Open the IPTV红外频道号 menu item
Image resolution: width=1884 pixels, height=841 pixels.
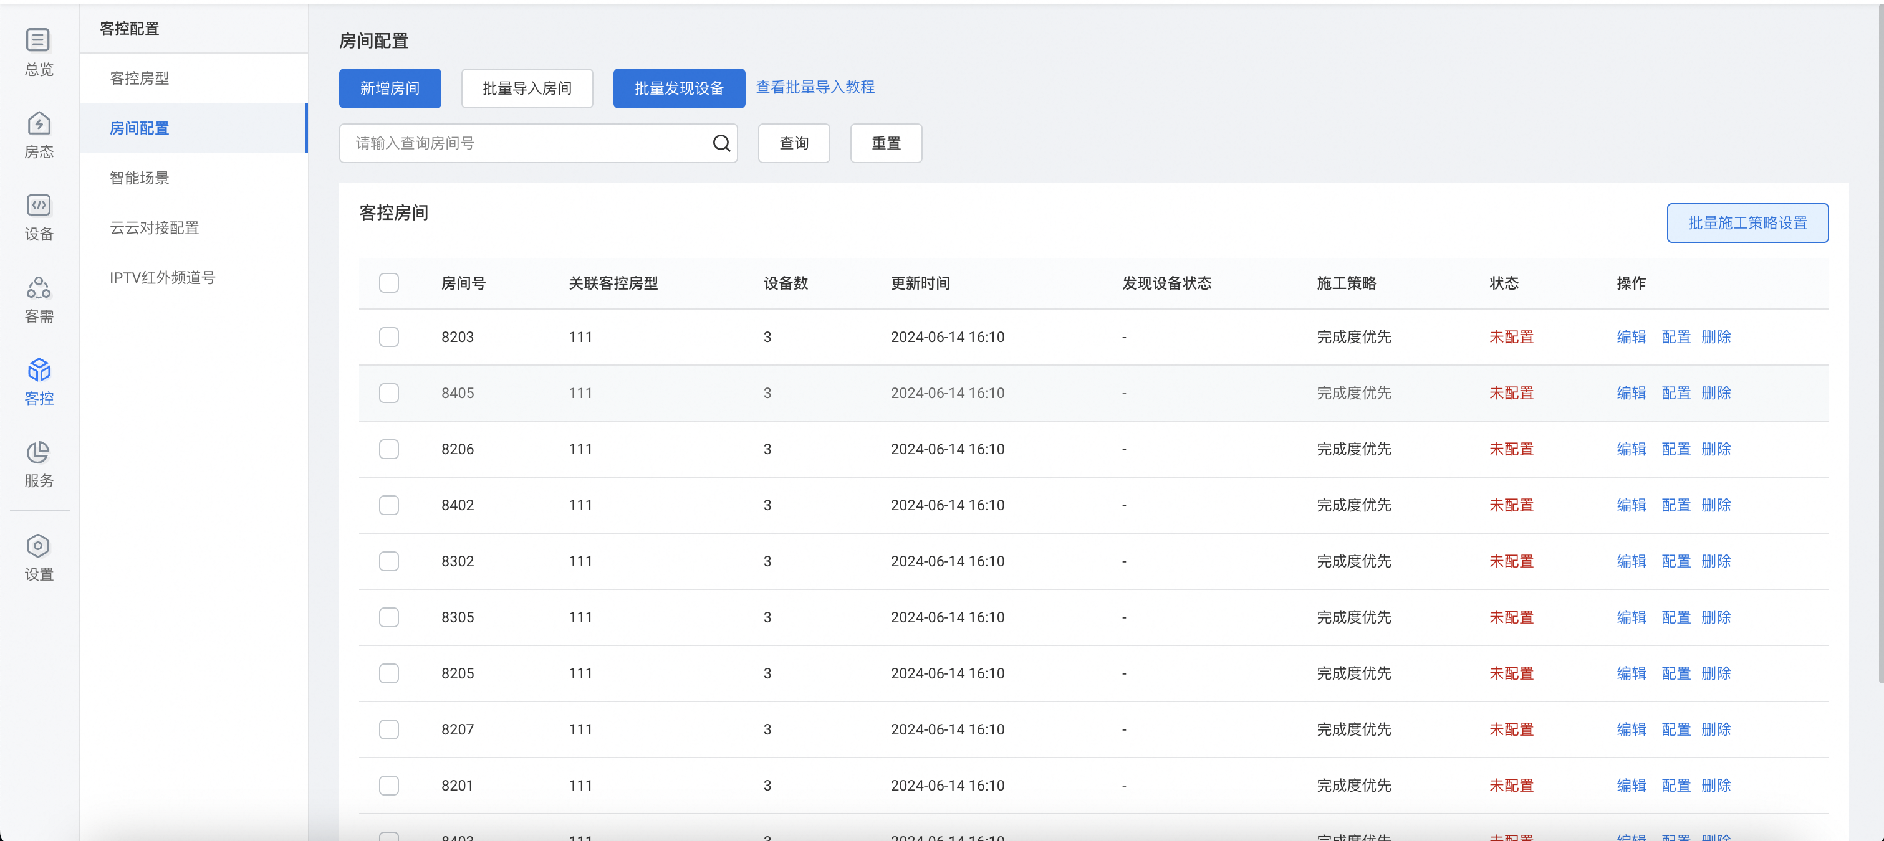pos(161,278)
